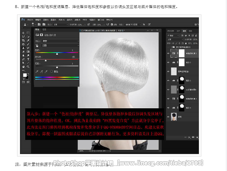The height and width of the screenshot is (171, 227).
Task: Create a new adjustment layer from panel footer
Action: [197, 137]
